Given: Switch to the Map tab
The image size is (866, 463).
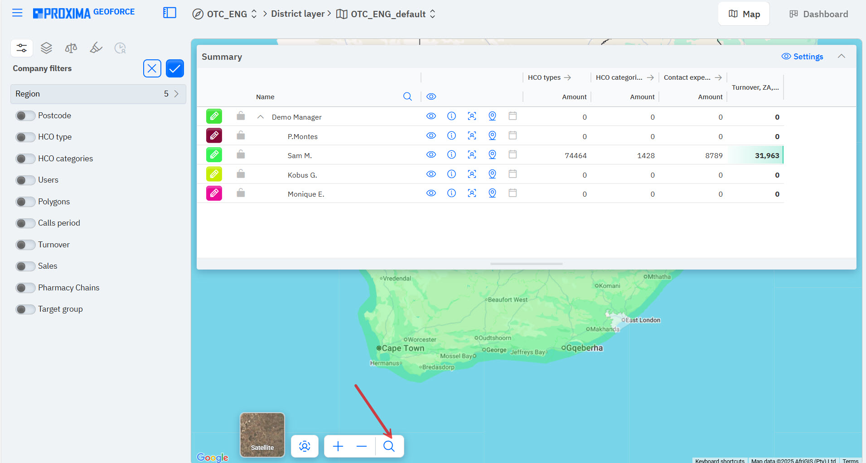Looking at the screenshot, I should coord(744,14).
